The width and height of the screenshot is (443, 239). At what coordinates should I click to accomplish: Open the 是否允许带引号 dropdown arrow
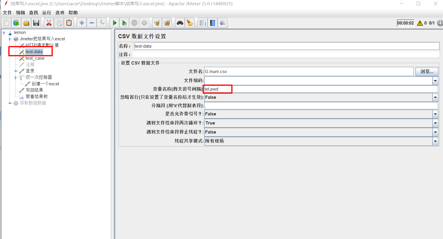pos(435,114)
